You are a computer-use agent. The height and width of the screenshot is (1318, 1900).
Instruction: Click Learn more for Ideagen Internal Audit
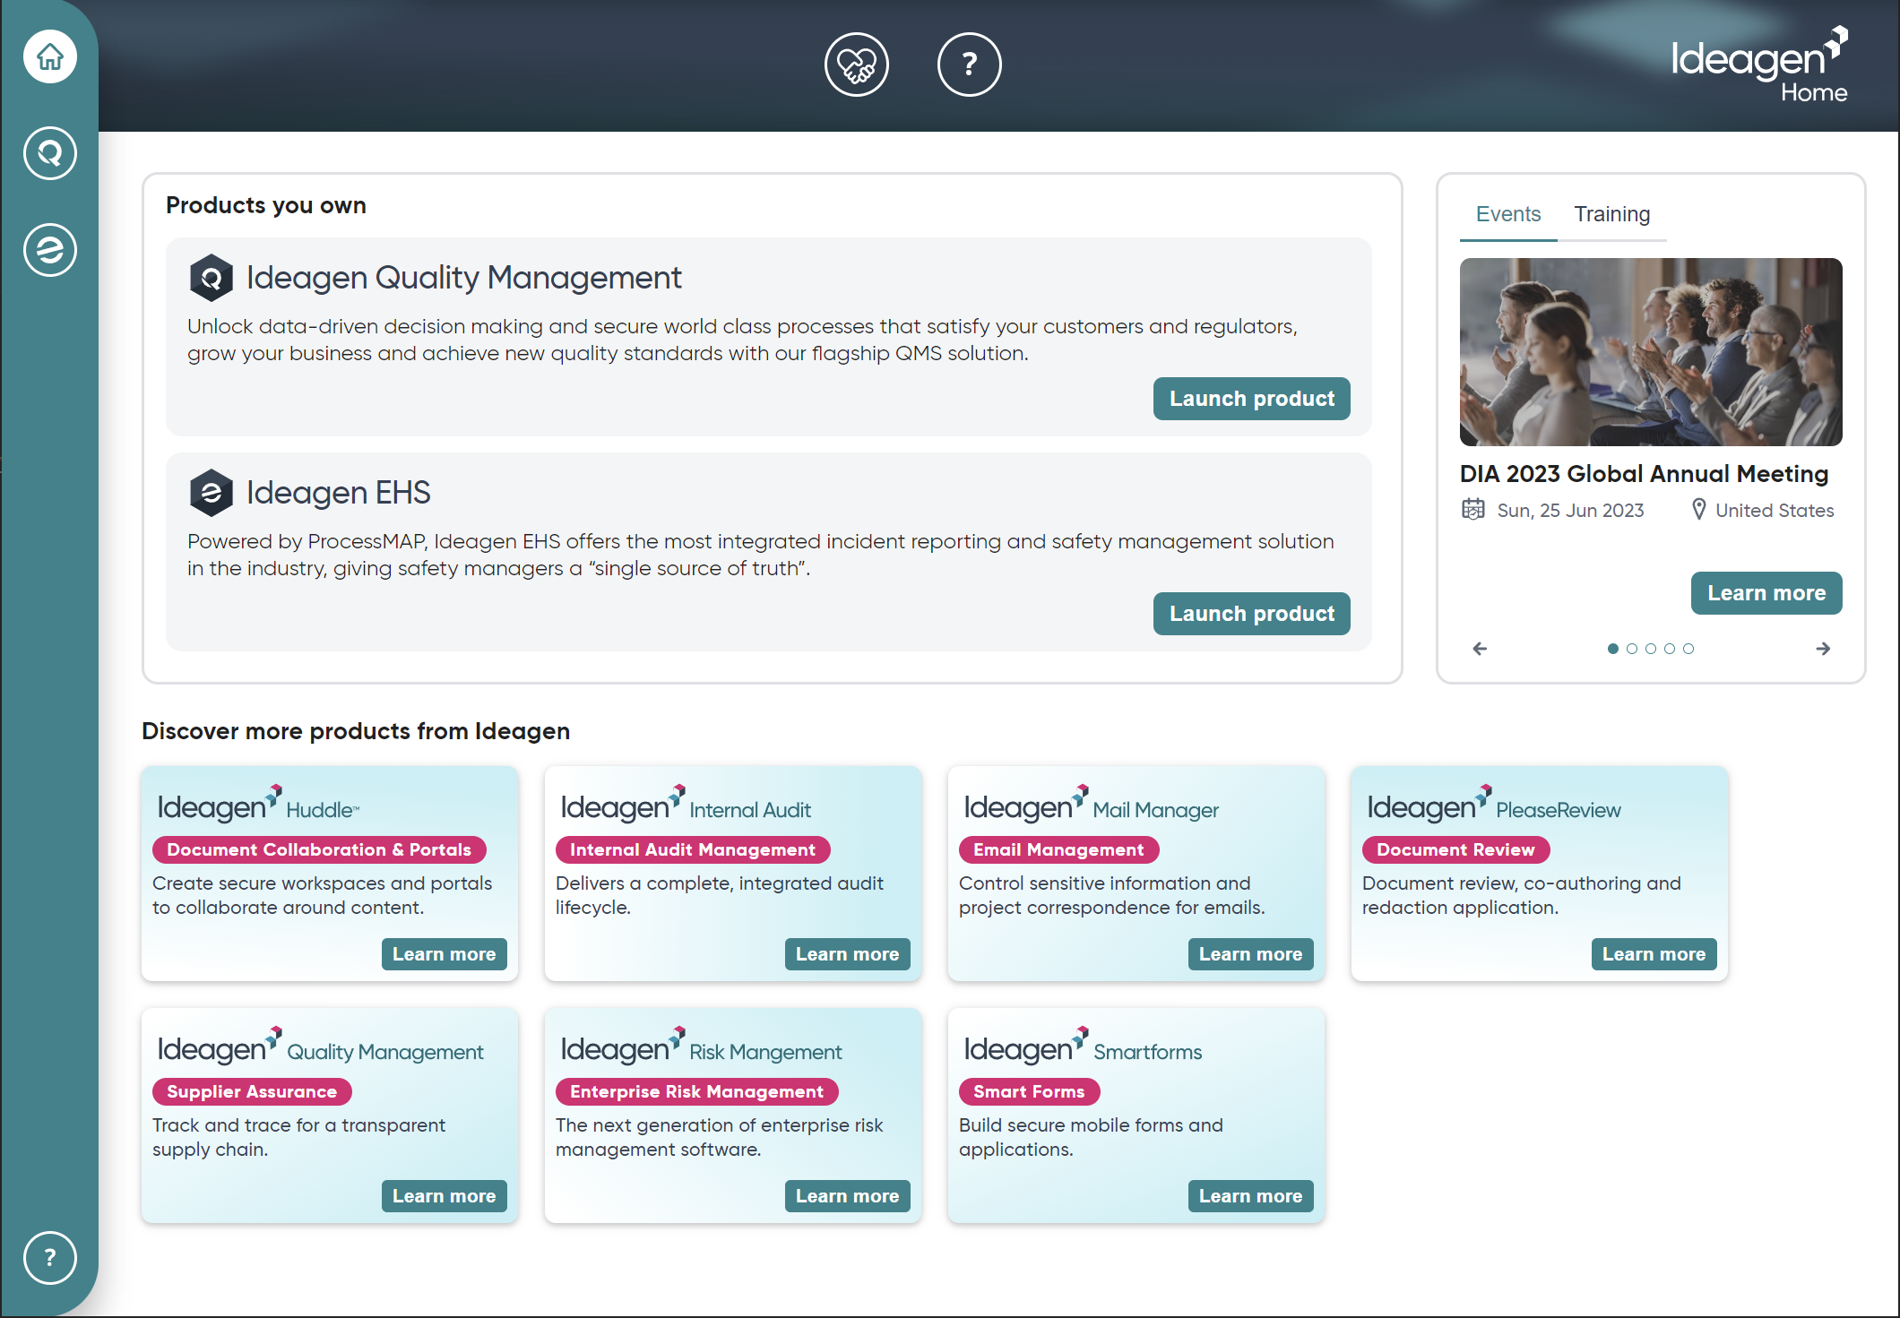point(848,952)
